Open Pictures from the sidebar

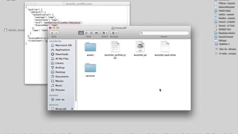61,90
